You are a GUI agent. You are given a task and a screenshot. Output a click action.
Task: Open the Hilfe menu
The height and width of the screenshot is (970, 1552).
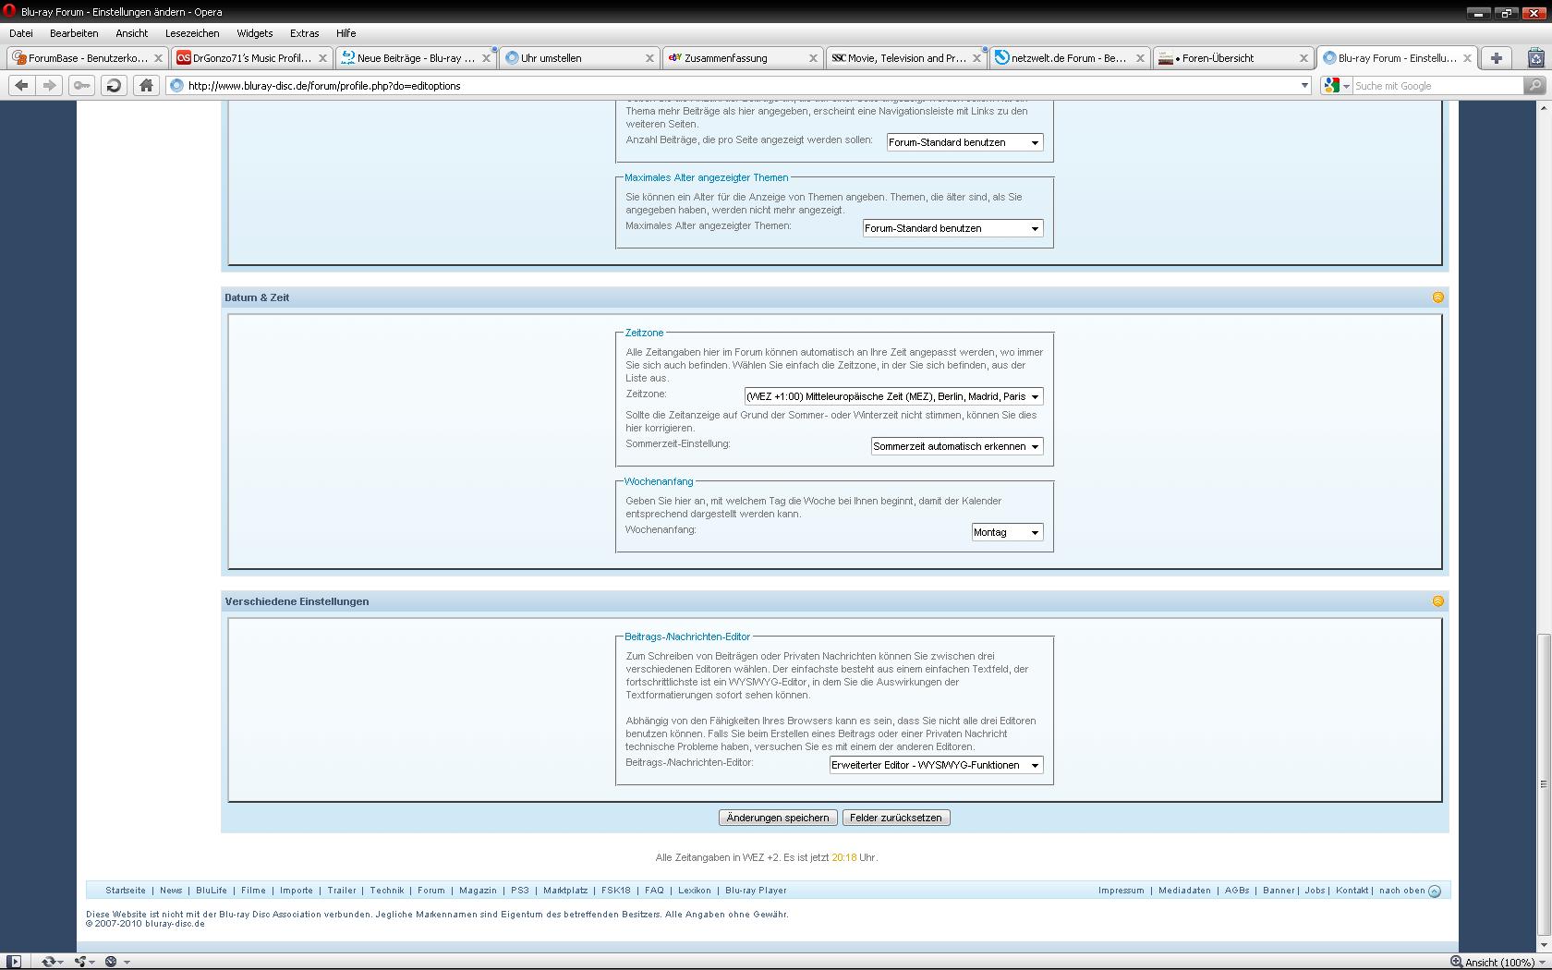(x=346, y=33)
